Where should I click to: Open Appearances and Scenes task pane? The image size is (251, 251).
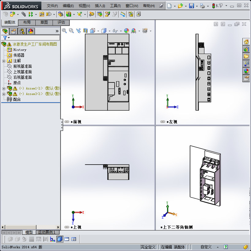(x=246, y=71)
